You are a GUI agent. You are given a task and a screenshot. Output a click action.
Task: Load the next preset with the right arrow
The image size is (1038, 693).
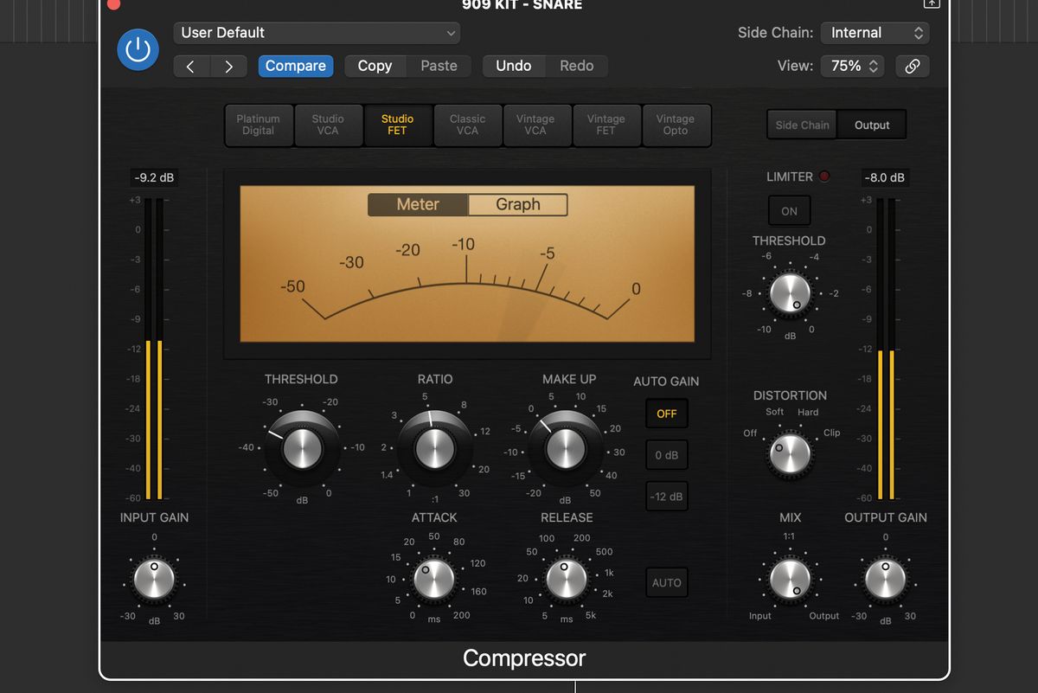[x=228, y=66]
